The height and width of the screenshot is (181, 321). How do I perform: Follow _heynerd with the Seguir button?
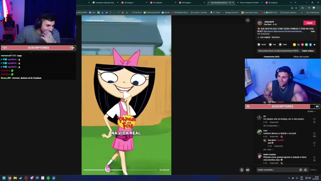pos(309,23)
